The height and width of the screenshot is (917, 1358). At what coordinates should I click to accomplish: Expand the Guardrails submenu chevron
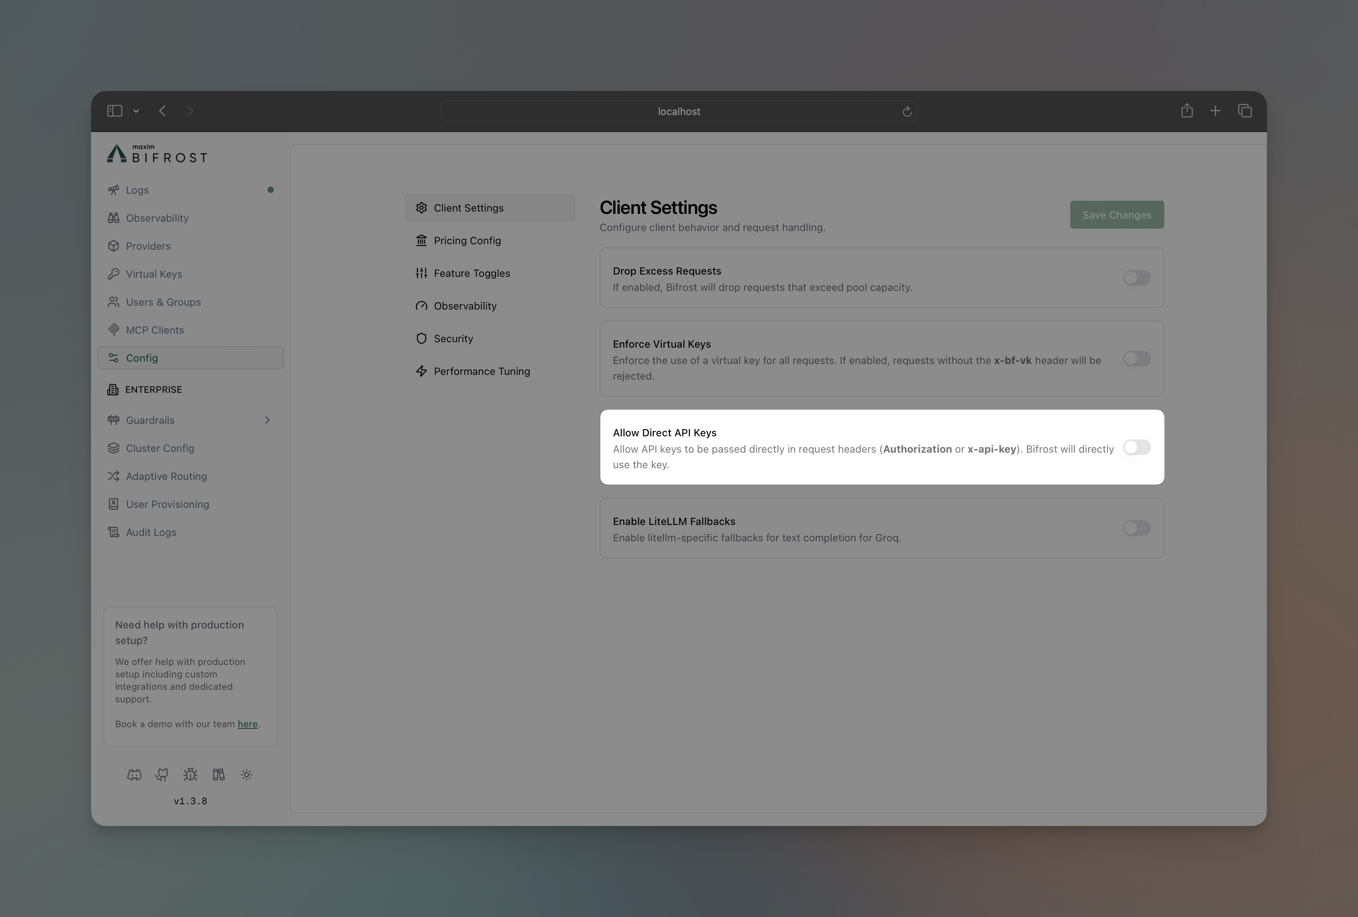(268, 420)
